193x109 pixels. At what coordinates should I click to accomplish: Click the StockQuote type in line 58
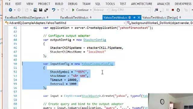90,96
